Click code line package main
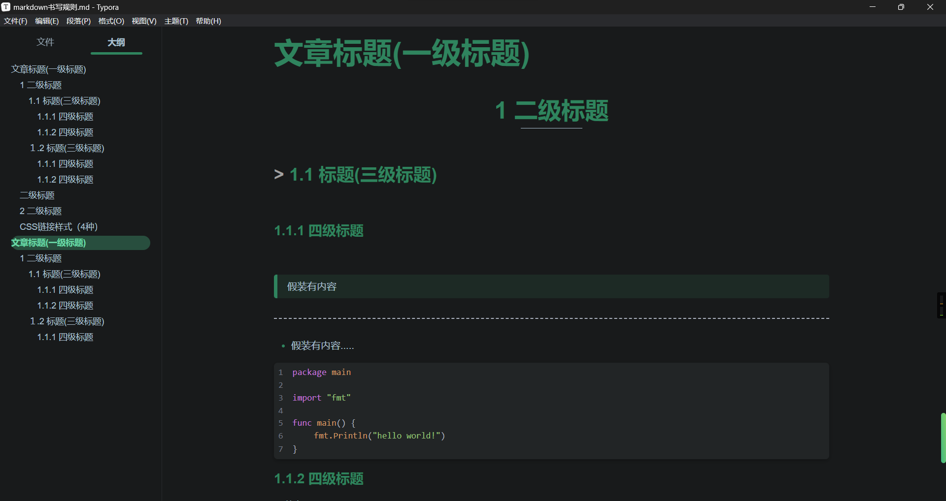This screenshot has width=946, height=501. click(x=321, y=373)
